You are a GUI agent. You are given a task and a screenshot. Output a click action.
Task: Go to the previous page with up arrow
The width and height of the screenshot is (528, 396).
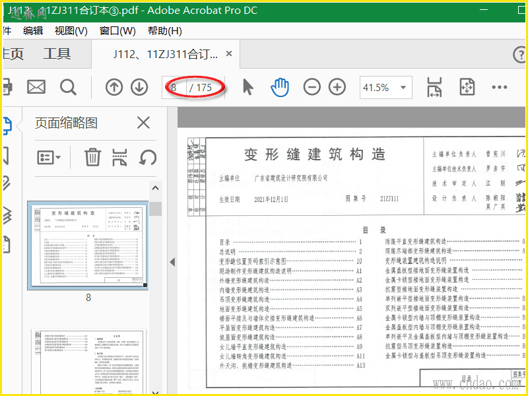pos(114,88)
